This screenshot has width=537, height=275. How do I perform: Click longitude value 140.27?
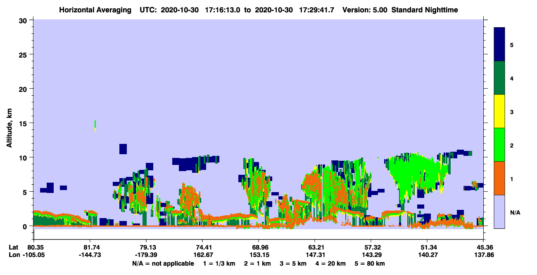[x=427, y=255]
